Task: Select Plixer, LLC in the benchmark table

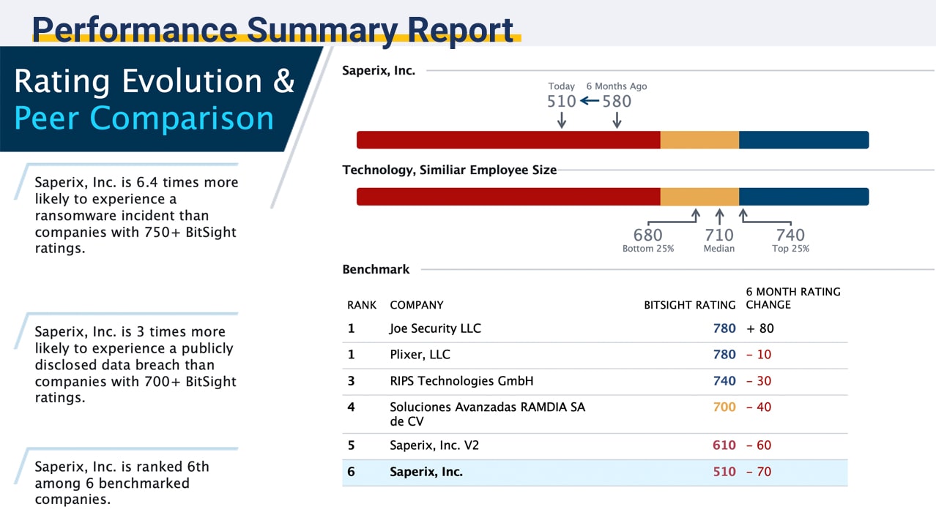Action: [420, 355]
